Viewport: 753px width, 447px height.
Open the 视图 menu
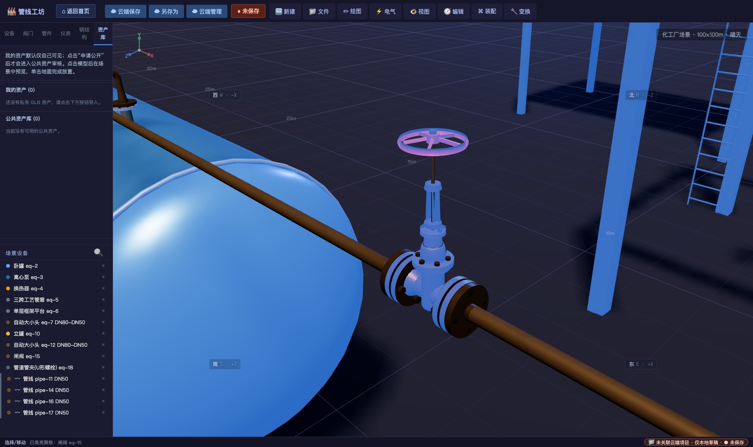[x=420, y=11]
